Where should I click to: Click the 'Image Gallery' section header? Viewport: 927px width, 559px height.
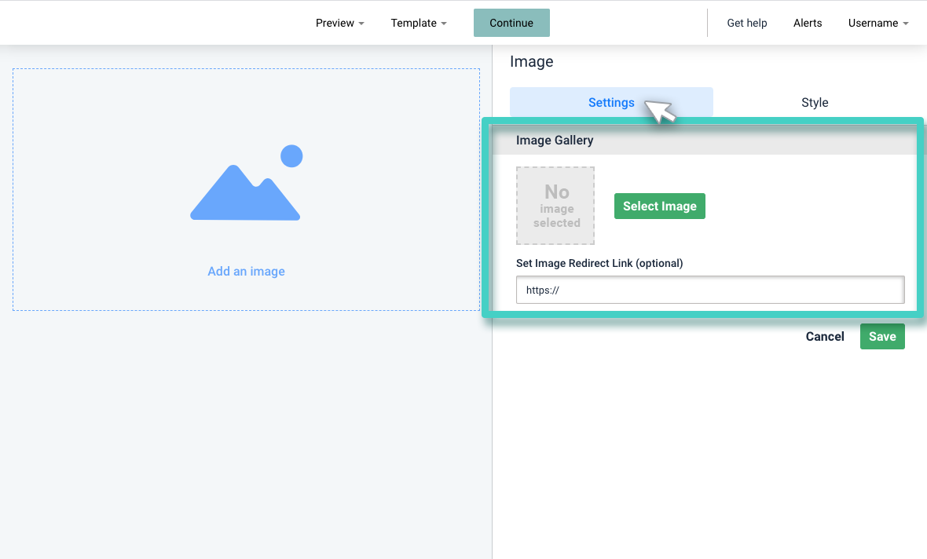click(704, 140)
